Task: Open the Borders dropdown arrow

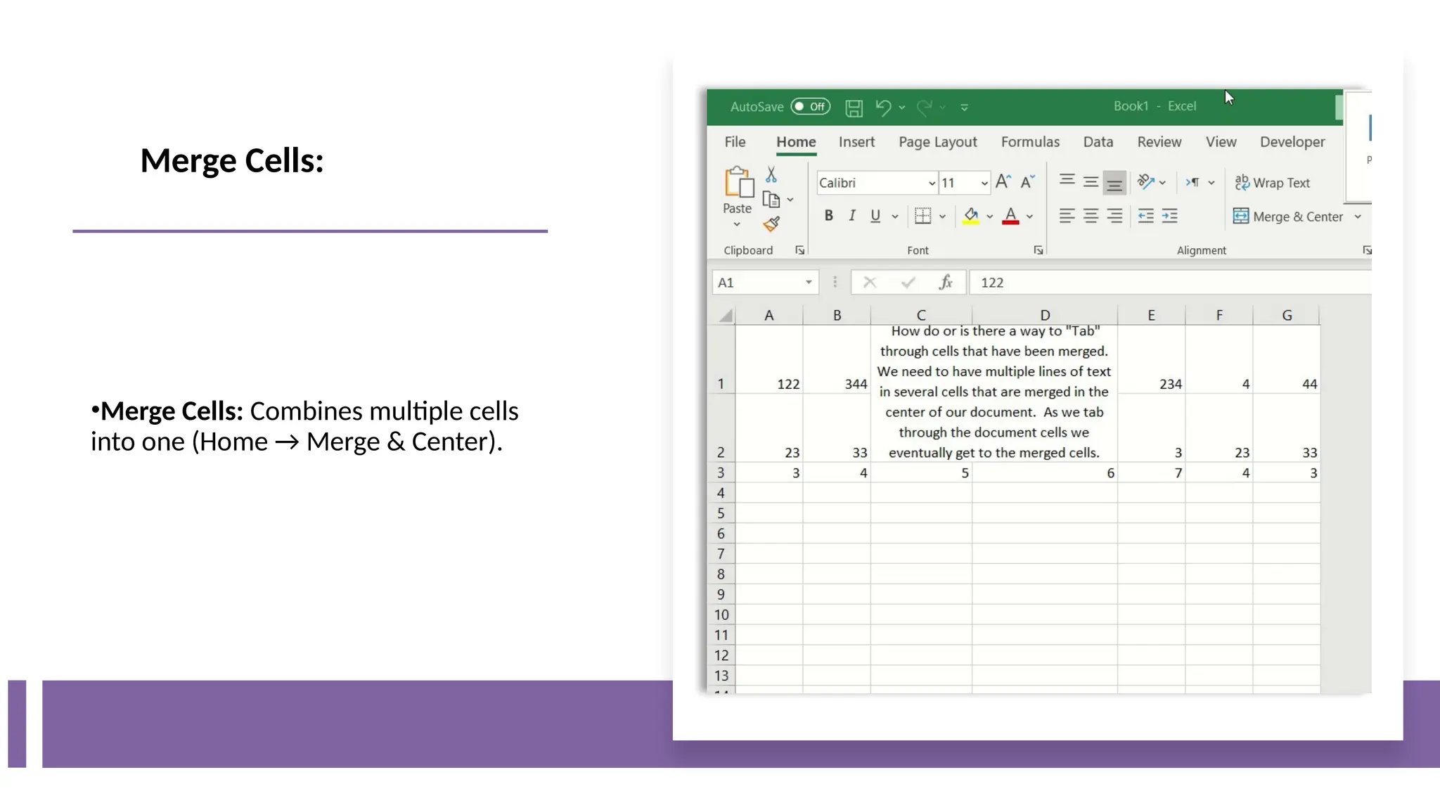Action: [x=942, y=217]
